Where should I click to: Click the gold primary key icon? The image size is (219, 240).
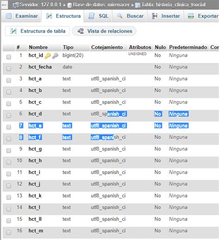(48, 56)
